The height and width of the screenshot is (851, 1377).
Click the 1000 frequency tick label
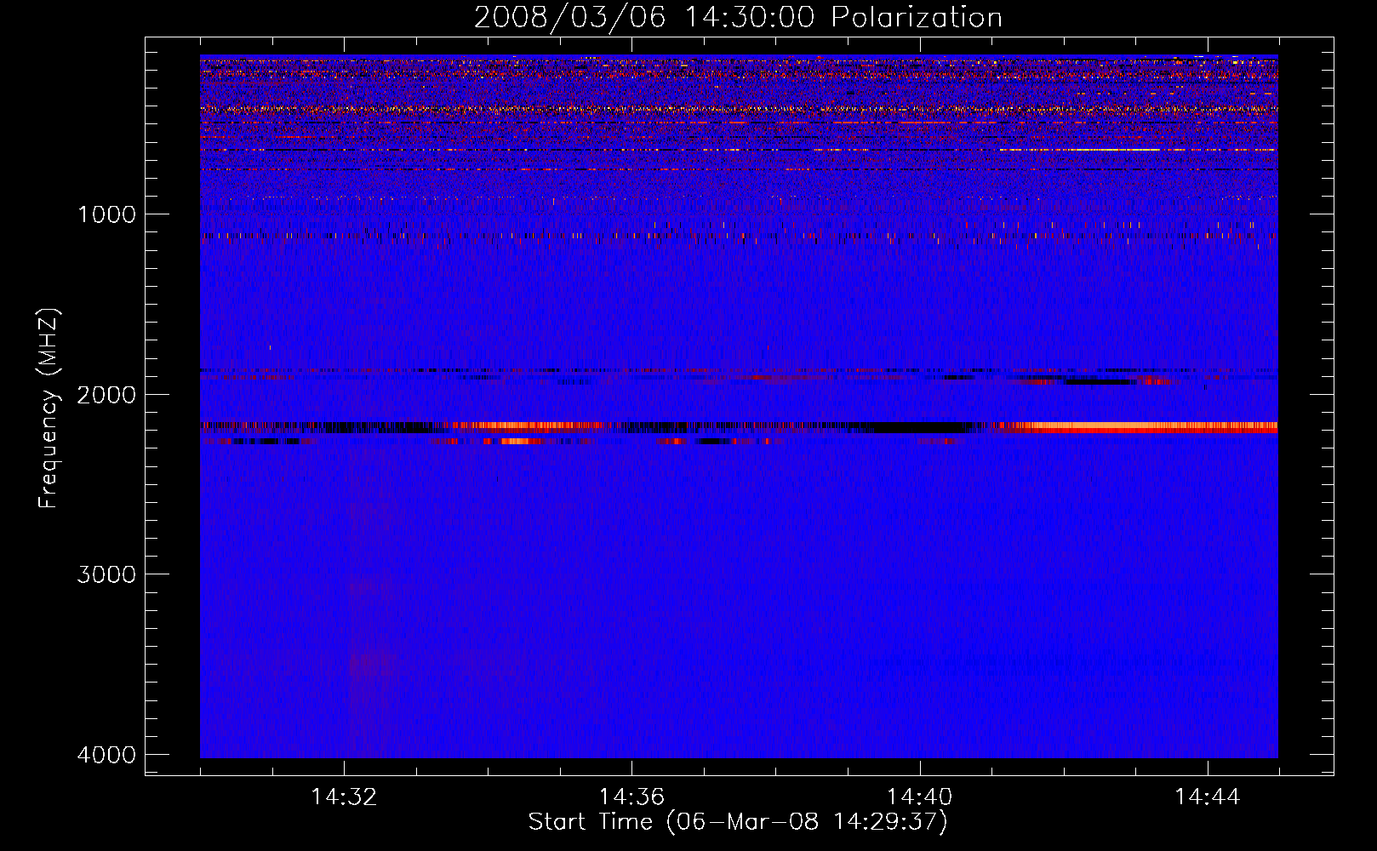coord(106,214)
